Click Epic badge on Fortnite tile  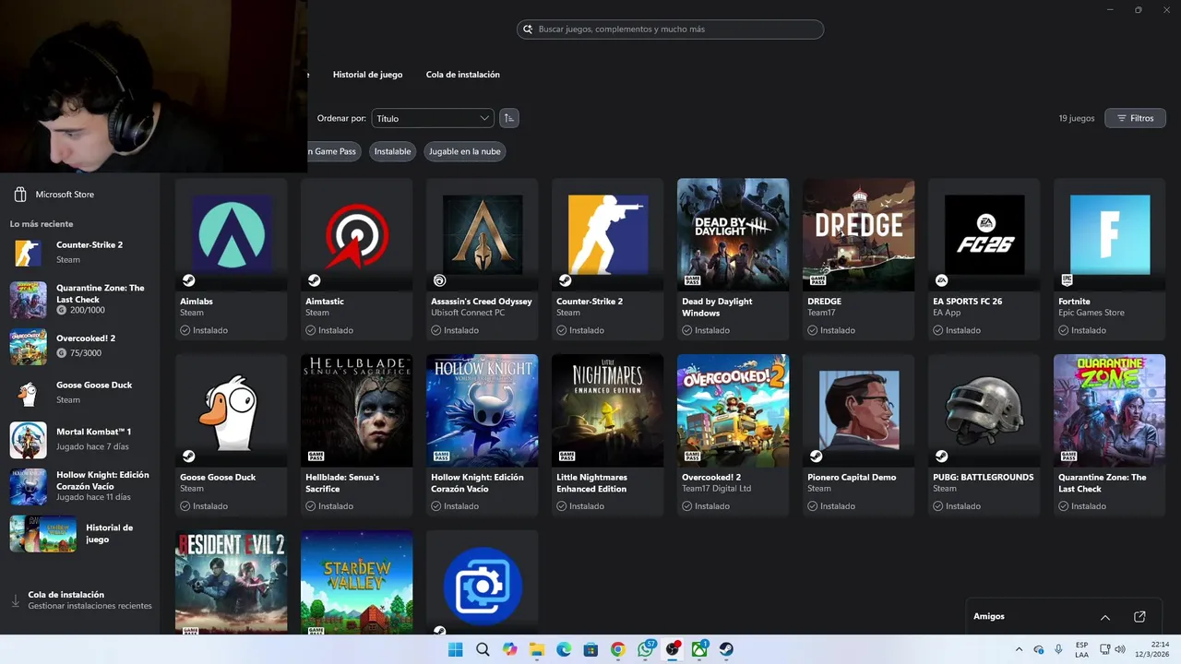pyautogui.click(x=1067, y=280)
